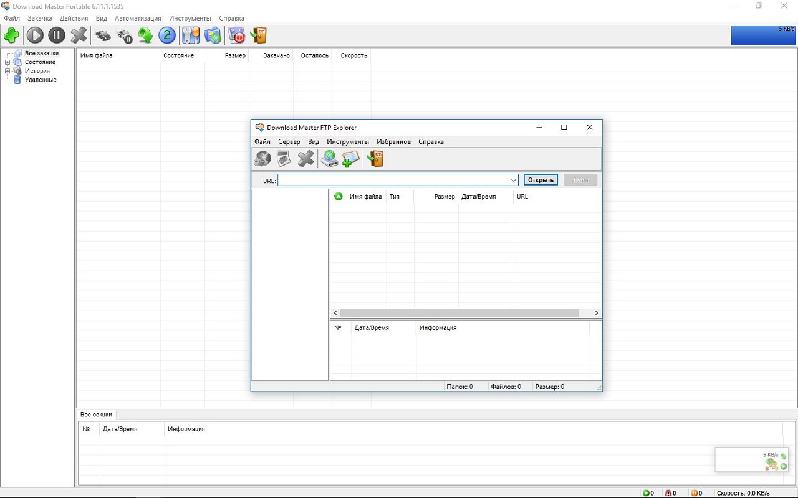The image size is (798, 498).
Task: Click the globe on drive icon in FTP Explorer
Action: [x=329, y=159]
